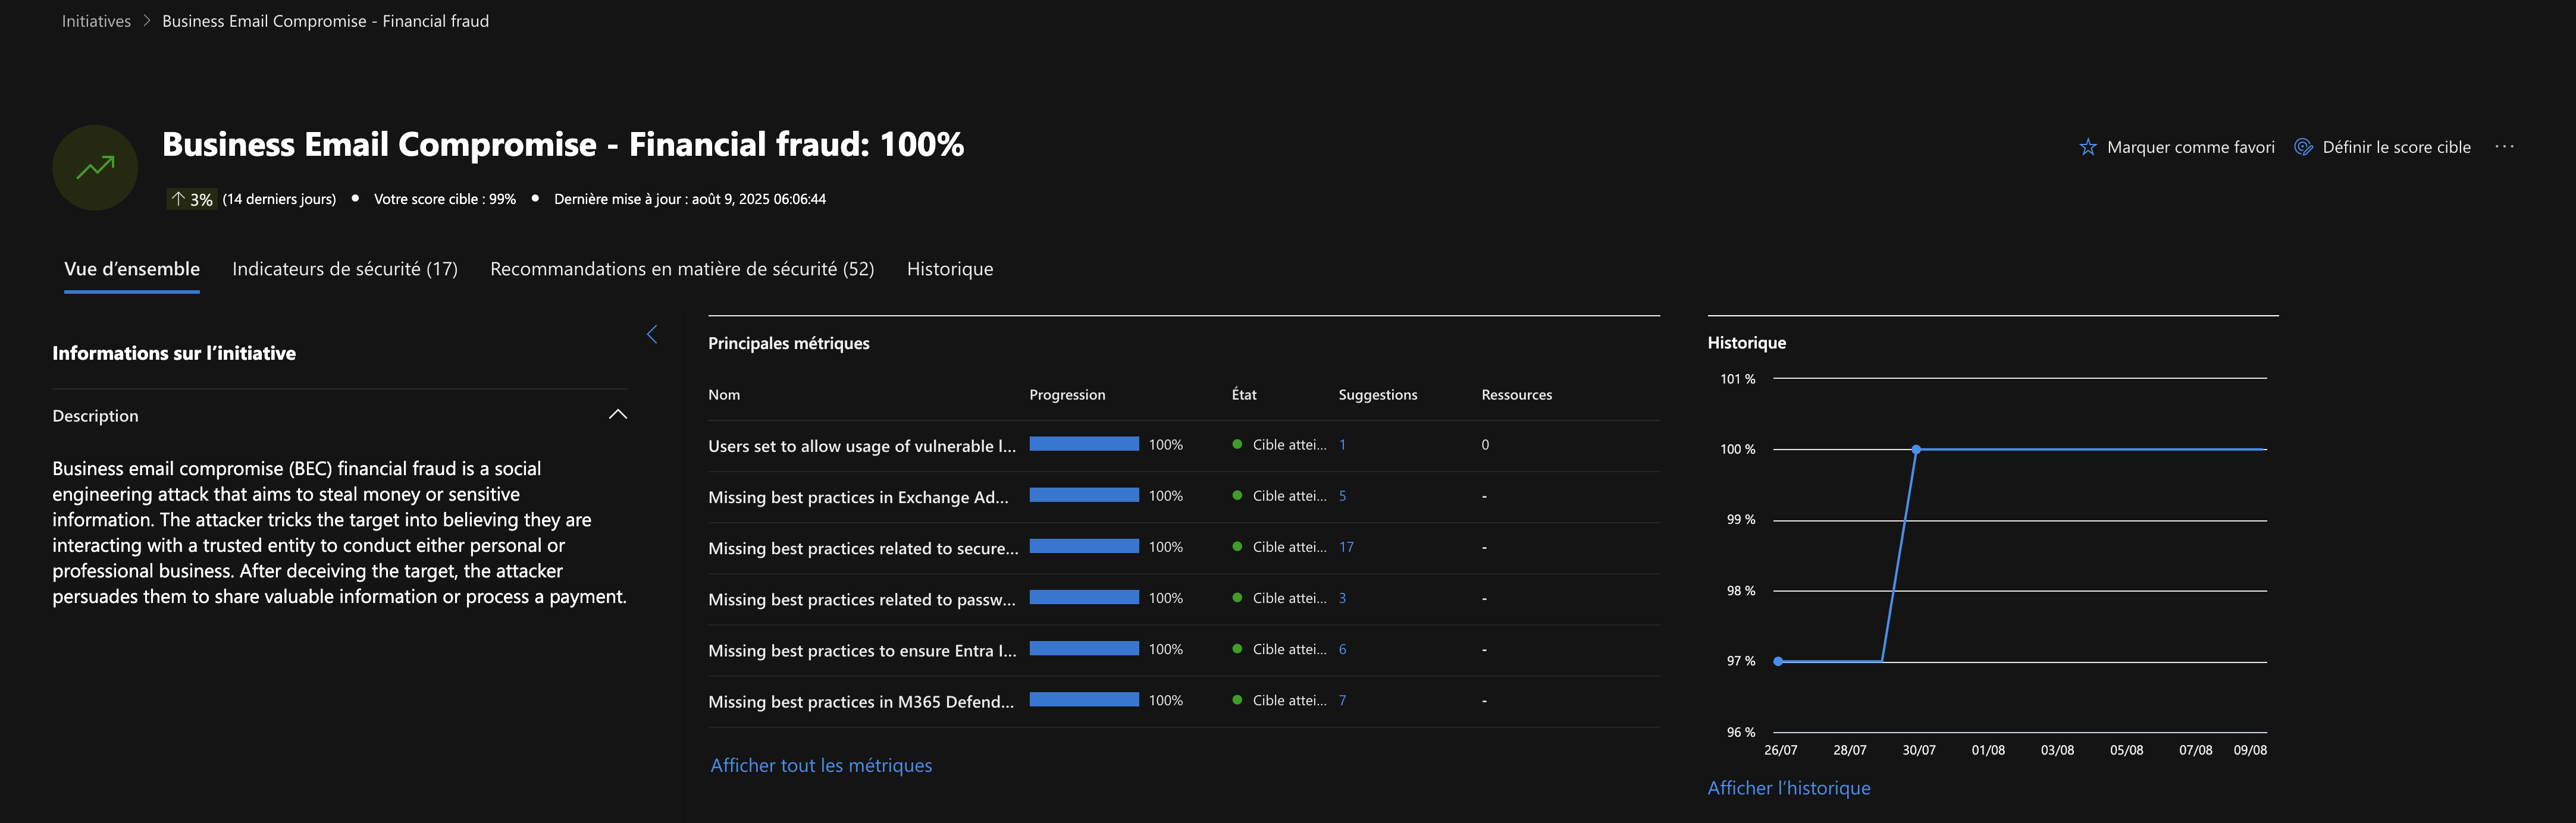The height and width of the screenshot is (823, 2576).
Task: Sort by the Progression column header
Action: pos(1067,395)
